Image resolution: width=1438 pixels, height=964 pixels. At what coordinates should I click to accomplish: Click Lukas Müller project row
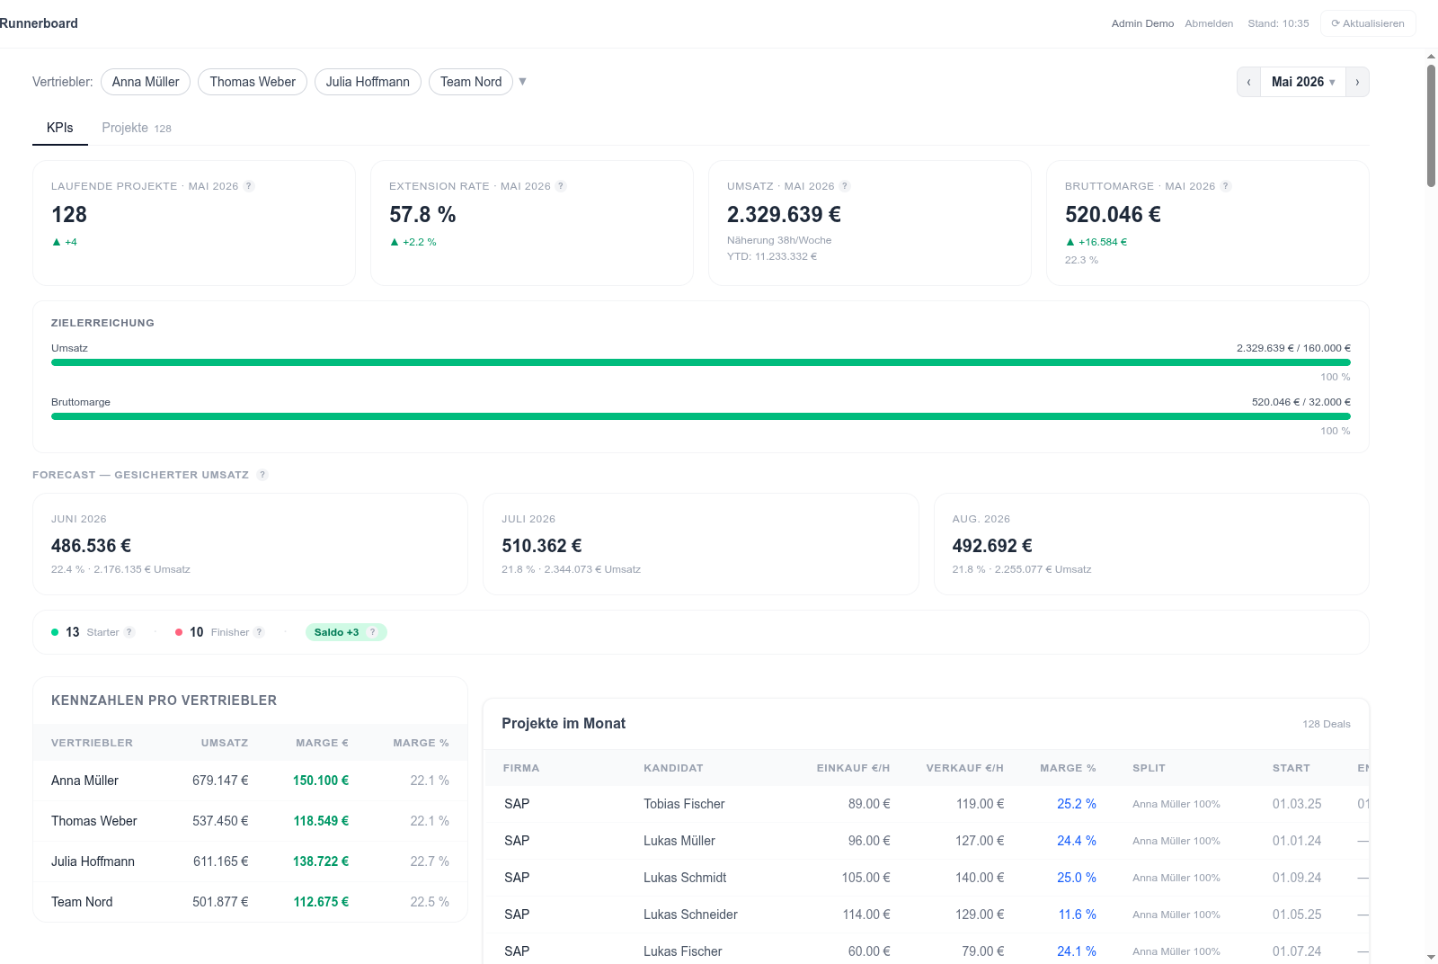tap(926, 841)
